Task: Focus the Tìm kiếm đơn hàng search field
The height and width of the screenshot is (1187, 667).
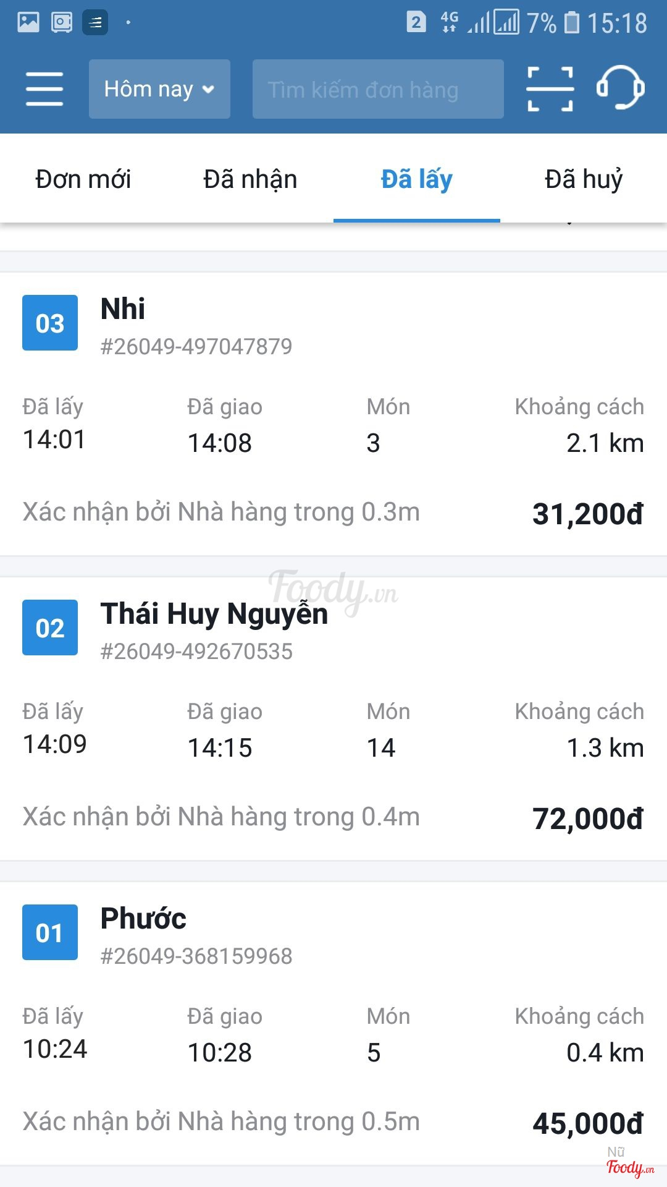Action: click(x=378, y=89)
